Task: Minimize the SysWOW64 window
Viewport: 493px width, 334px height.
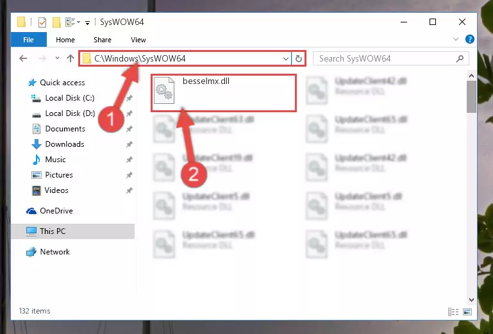Action: tap(404, 22)
